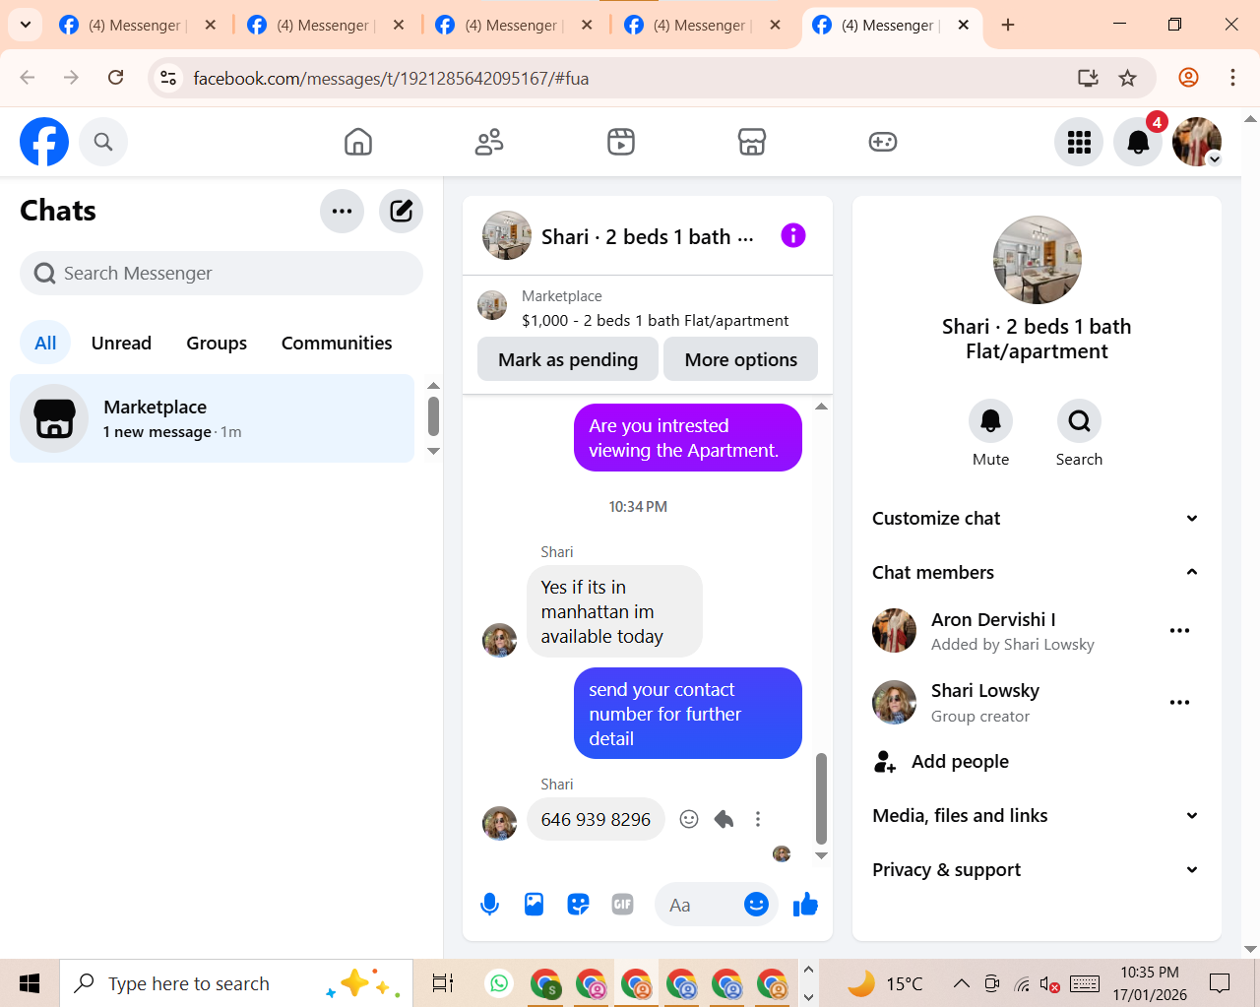Open the listing photo thumbnail in right panel
The width and height of the screenshot is (1260, 1007).
[x=1037, y=260]
